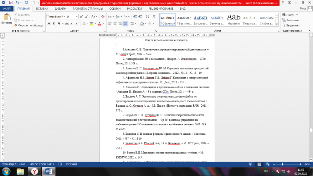This screenshot has height=176, width=313.
Task: Toggle Italic formatting
Action: click(x=54, y=23)
